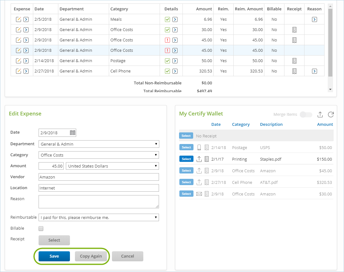Screen dimensions: 344x272
Task: View the receipt icon for the 30.00 Office Costs expense
Action: coord(294,29)
